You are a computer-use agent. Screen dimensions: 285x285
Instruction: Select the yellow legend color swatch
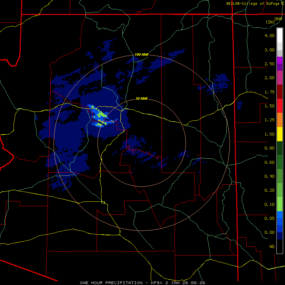280,134
